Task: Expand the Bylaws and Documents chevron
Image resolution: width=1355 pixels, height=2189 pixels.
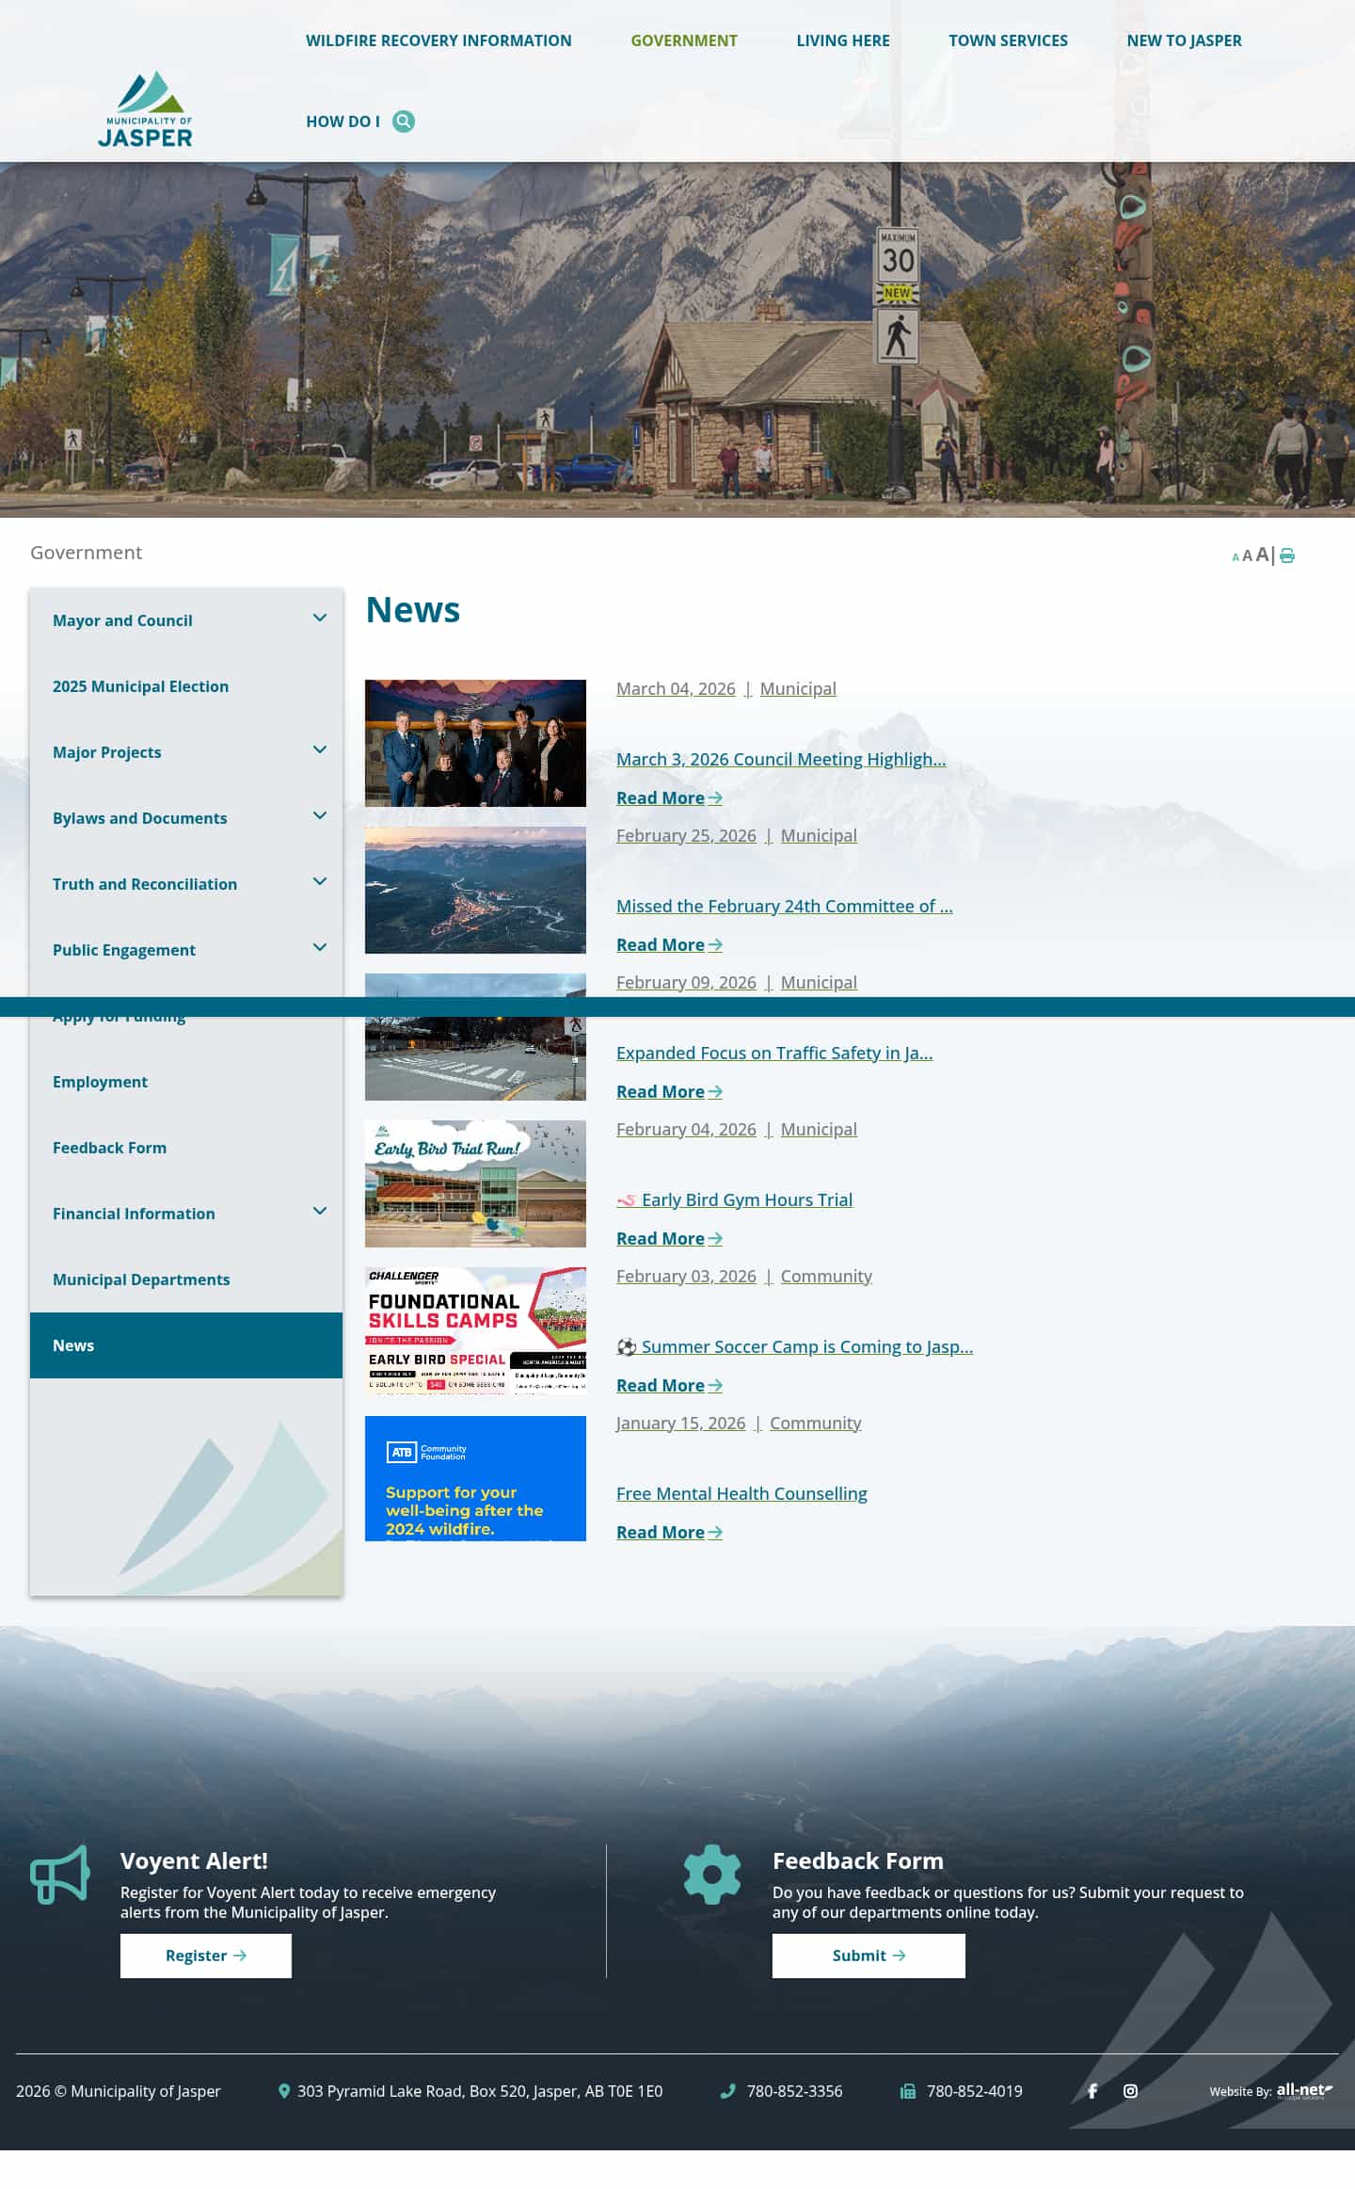Action: pos(320,815)
